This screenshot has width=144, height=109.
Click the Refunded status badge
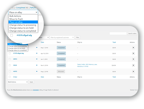[x=61, y=71]
